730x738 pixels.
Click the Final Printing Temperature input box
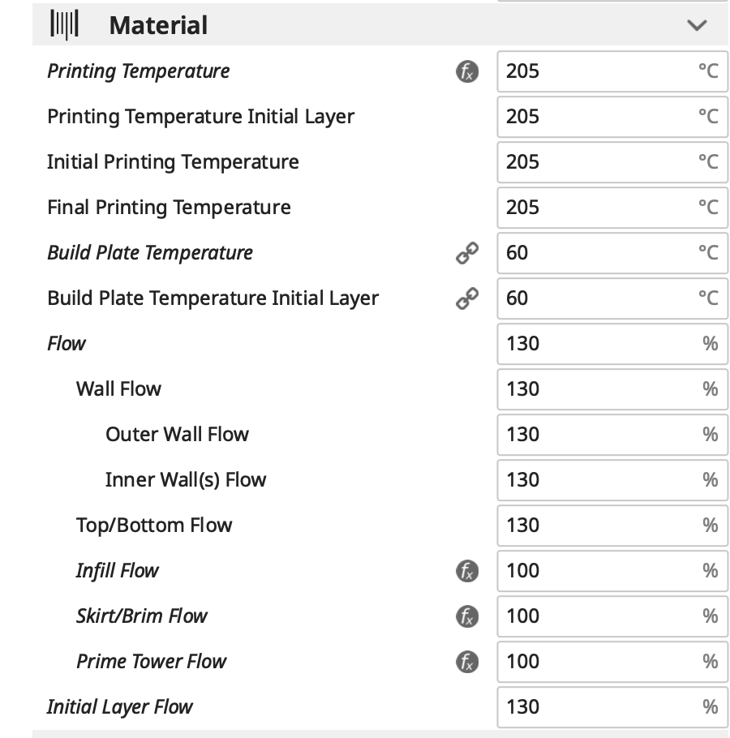pos(612,208)
